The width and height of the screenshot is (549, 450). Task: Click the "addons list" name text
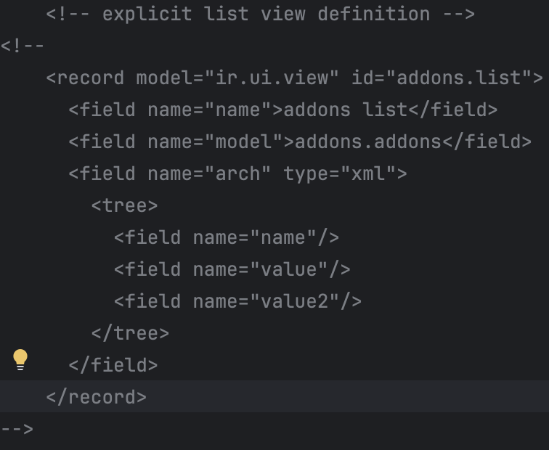pos(345,110)
